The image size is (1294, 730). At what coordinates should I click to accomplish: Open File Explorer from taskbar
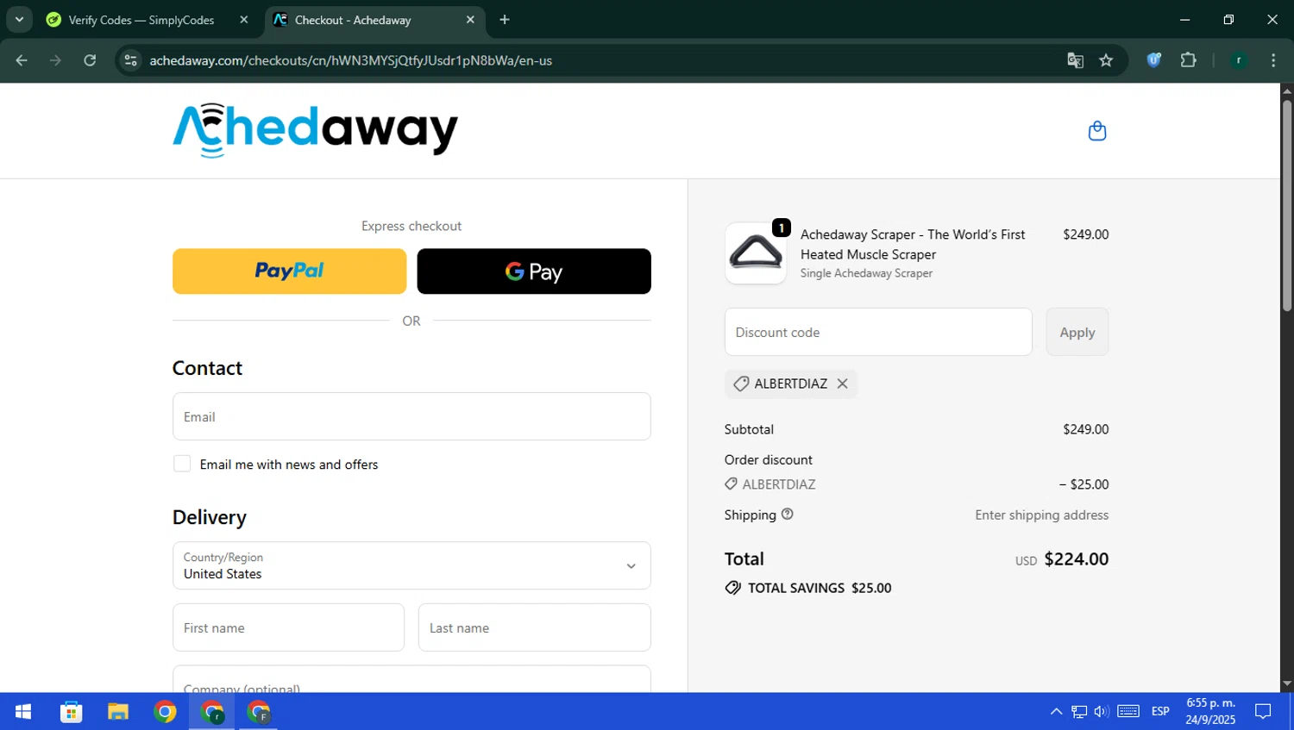tap(118, 712)
